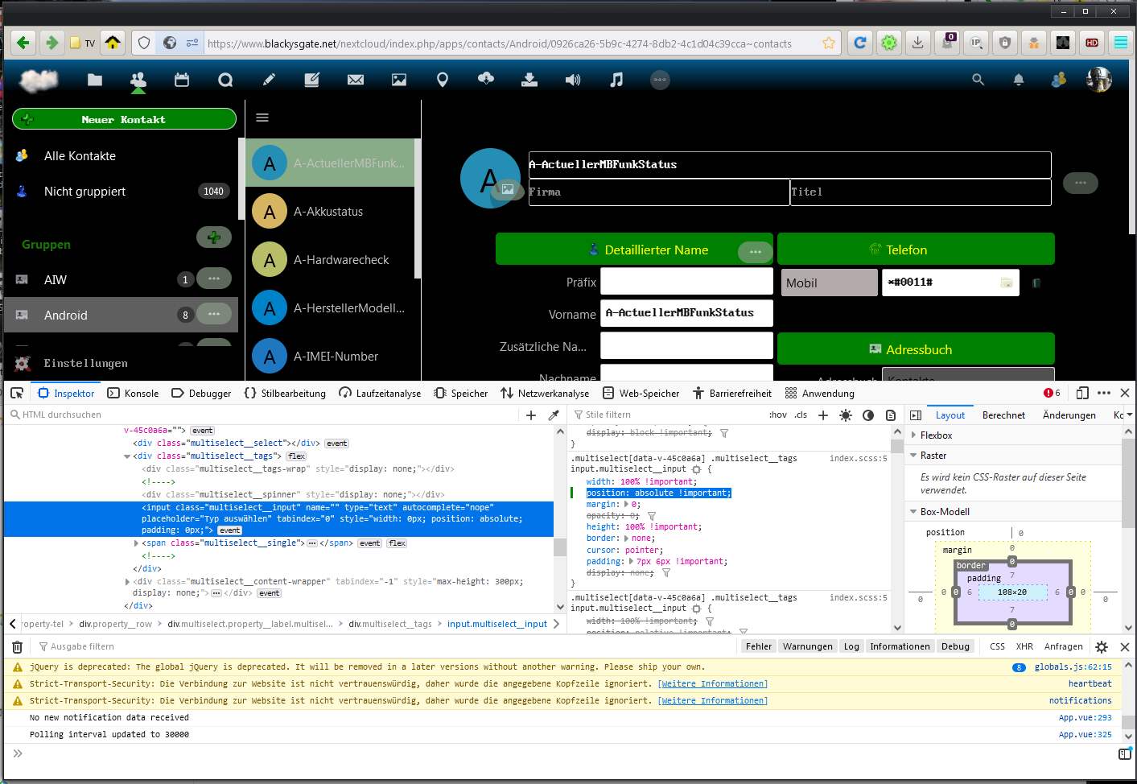
Task: Toggle the Fehler console filter
Action: pos(759,646)
